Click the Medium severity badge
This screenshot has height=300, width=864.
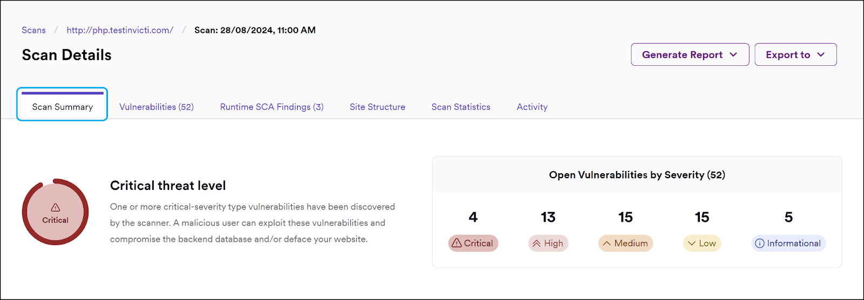tap(625, 243)
